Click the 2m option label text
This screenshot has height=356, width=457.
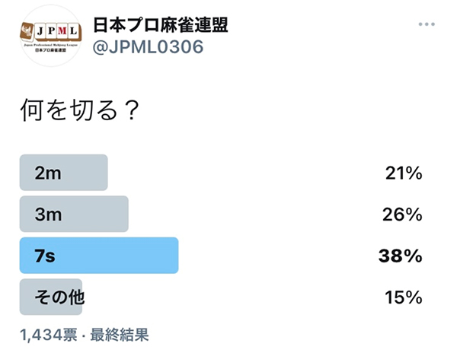coord(48,173)
